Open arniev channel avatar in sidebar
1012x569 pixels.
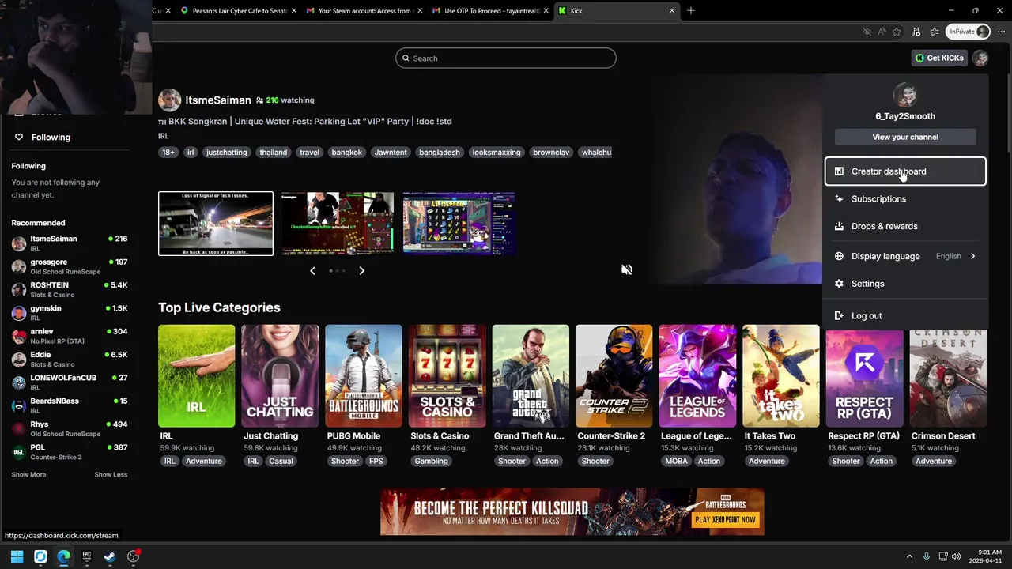click(19, 336)
